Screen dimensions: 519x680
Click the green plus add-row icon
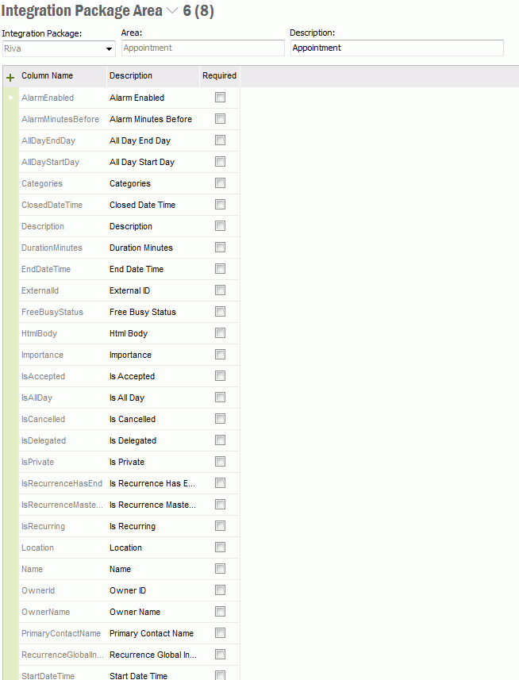pyautogui.click(x=10, y=77)
